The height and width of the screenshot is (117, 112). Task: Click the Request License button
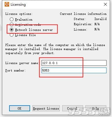(x=46, y=108)
